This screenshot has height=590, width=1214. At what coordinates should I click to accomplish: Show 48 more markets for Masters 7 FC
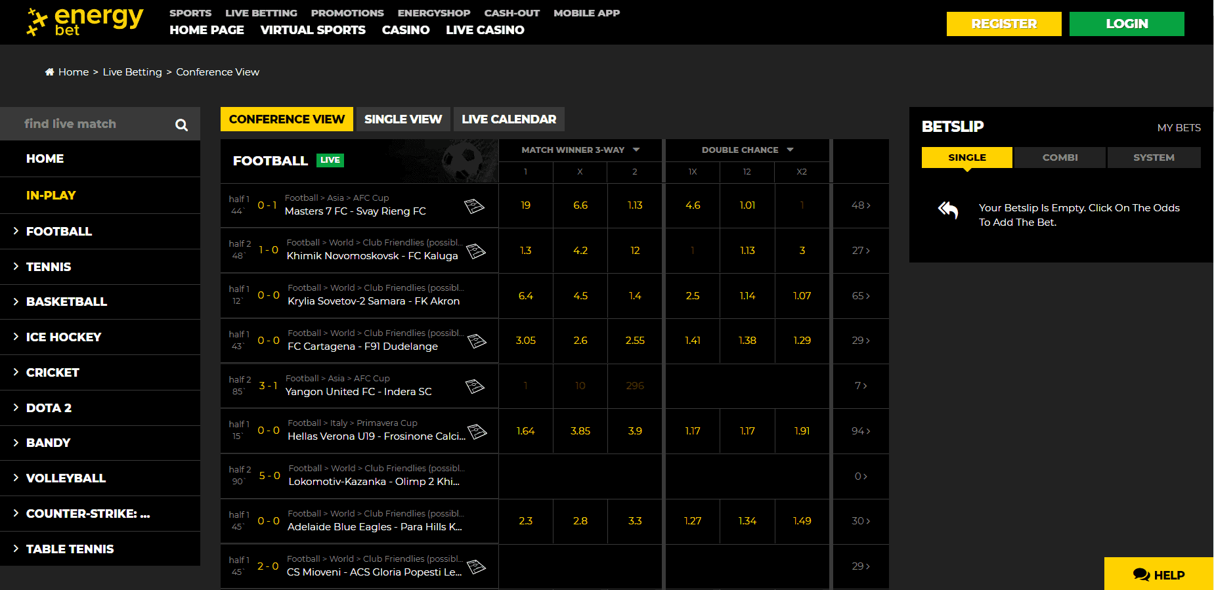861,205
